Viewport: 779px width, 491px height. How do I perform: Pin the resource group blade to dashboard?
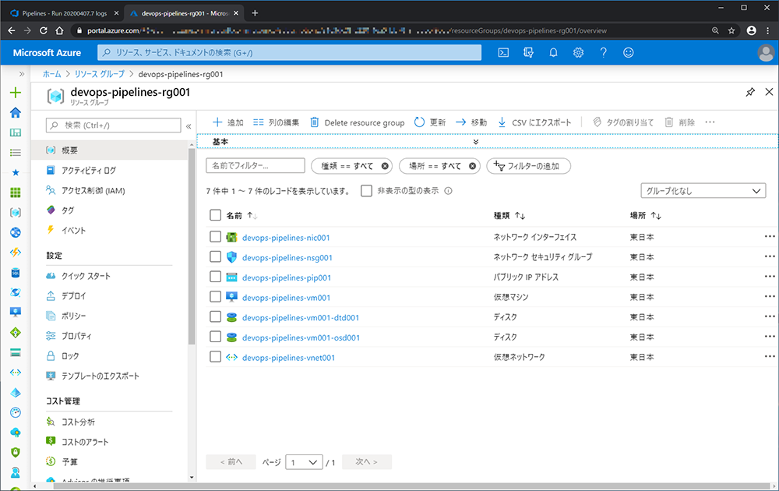coord(750,92)
